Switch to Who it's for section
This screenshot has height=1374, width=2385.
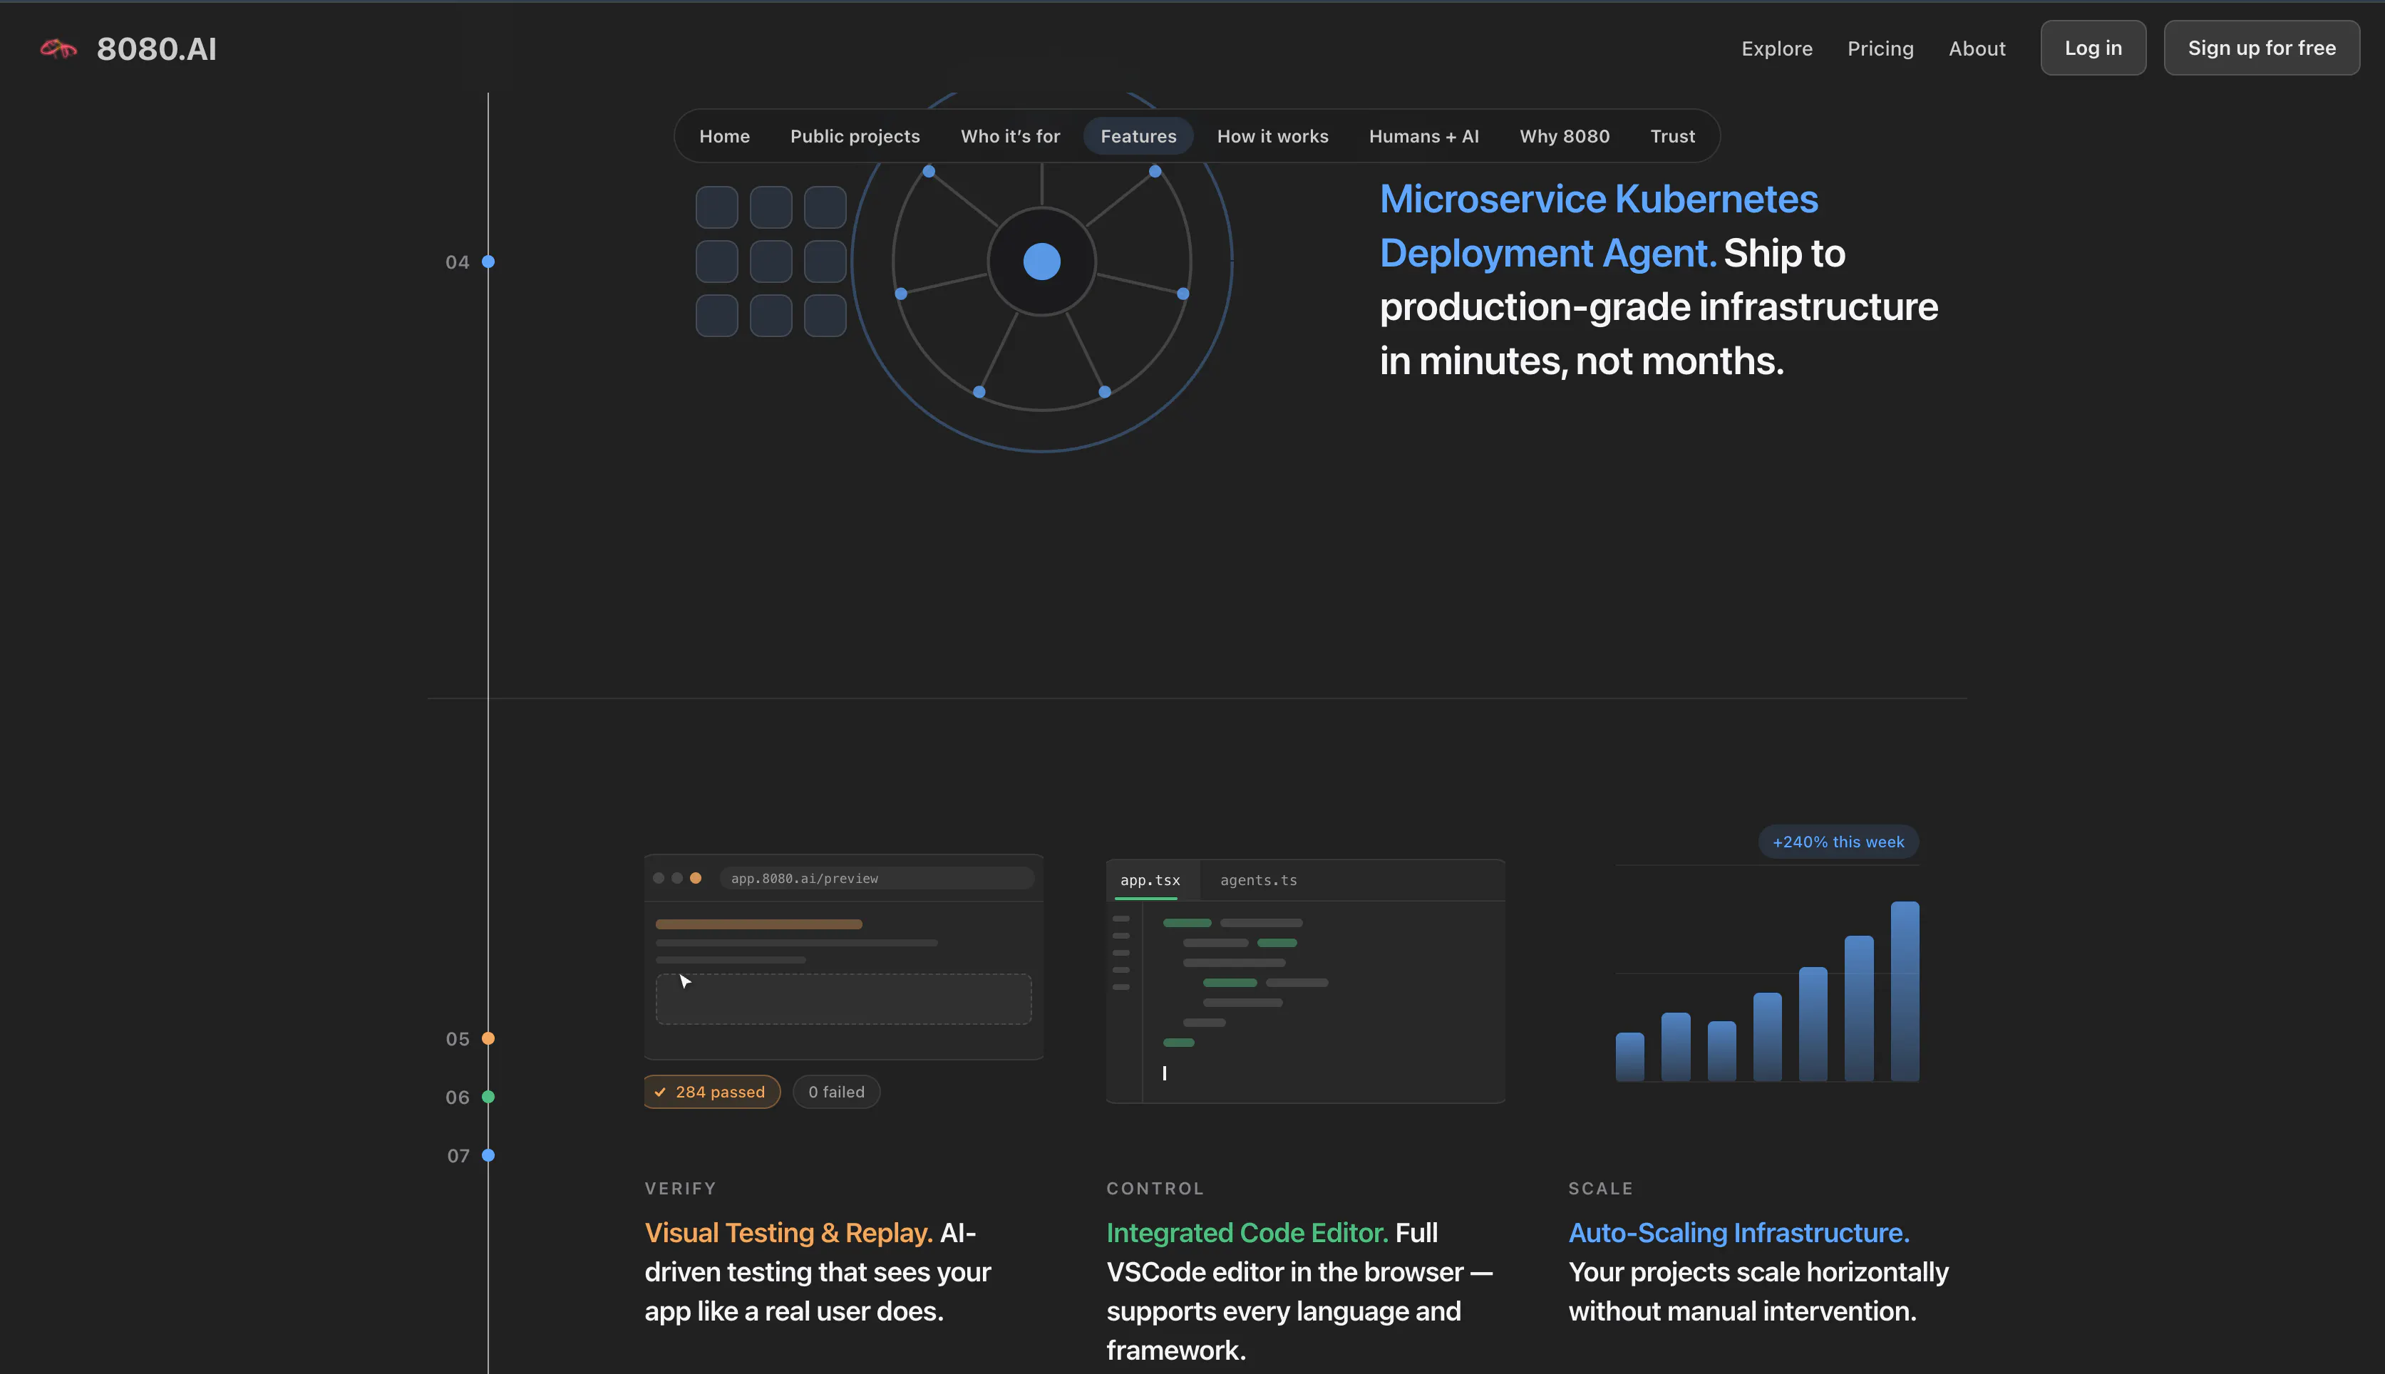pos(1010,136)
